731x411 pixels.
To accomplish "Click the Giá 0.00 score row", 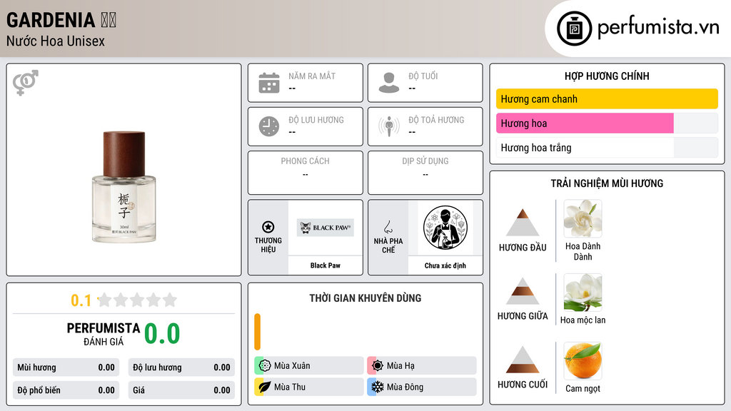I will [x=181, y=390].
